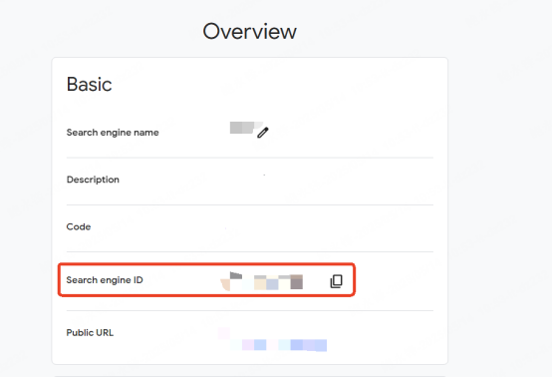Click the 'Description' row label
Screen dimensions: 552x378
93,180
